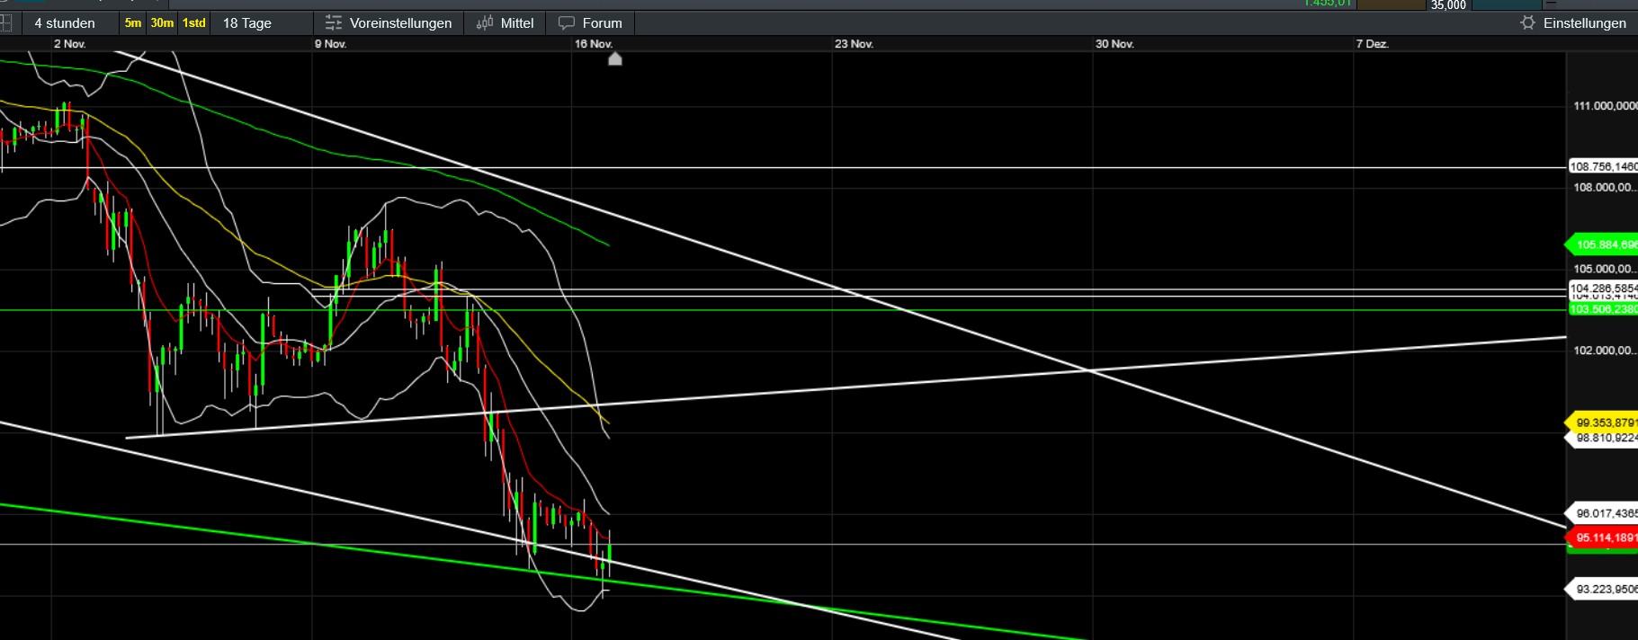1638x640 pixels.
Task: Switch chart to 1std interval
Action: coord(194,23)
